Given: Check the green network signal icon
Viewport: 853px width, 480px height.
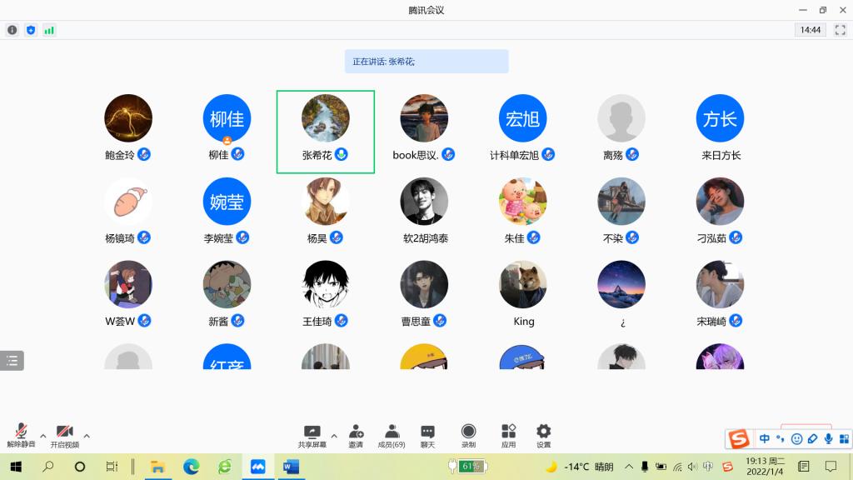Looking at the screenshot, I should tap(49, 30).
